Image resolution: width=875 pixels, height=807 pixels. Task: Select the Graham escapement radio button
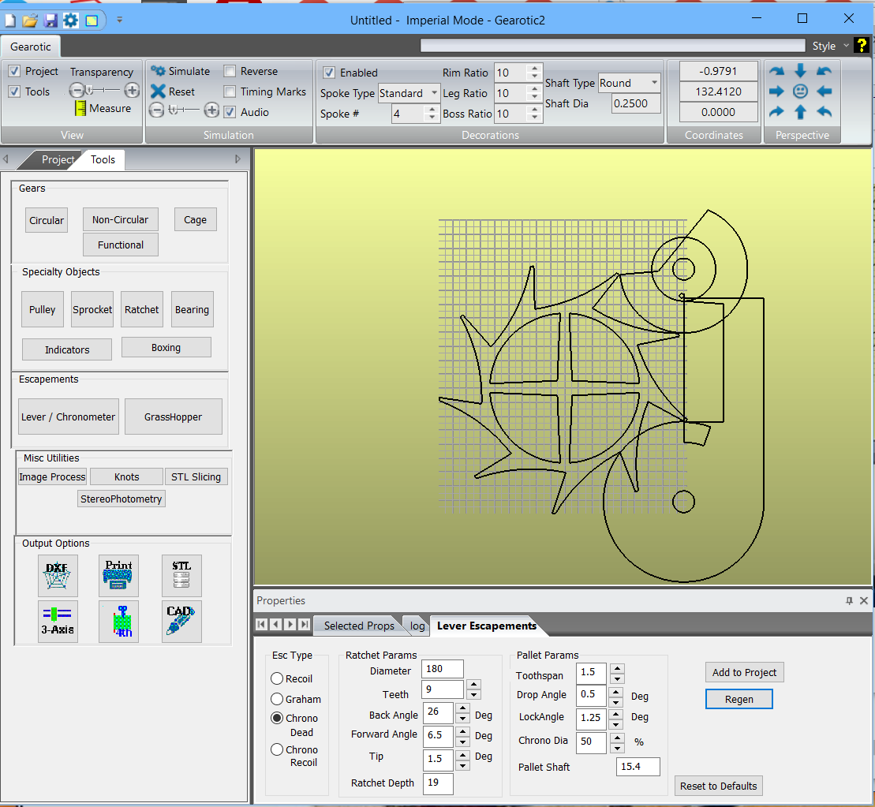coord(277,699)
